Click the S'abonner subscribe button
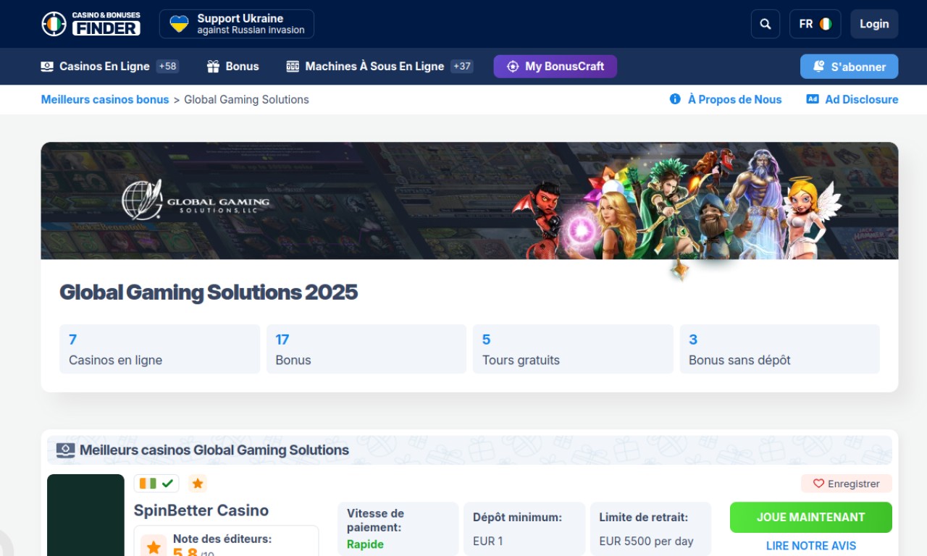This screenshot has height=556, width=927. point(849,67)
